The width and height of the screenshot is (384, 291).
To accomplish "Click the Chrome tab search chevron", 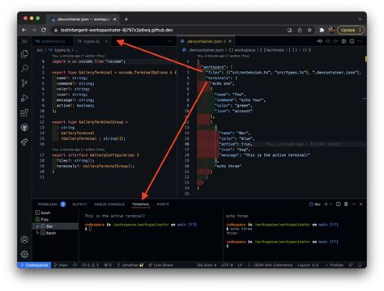I will (x=360, y=19).
